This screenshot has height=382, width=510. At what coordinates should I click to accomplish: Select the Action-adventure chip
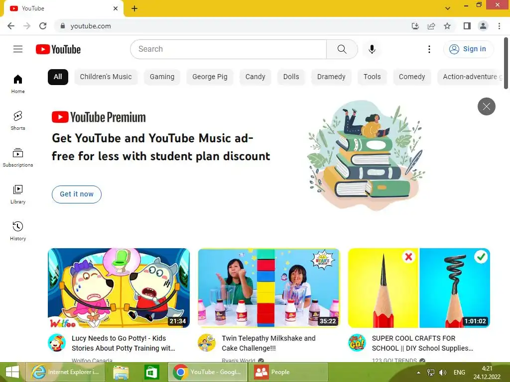click(470, 77)
